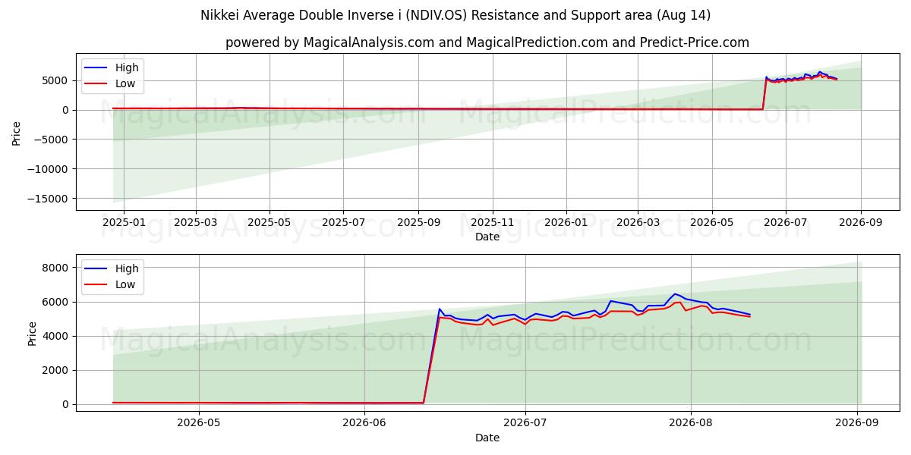
Task: Click the '2026-05' date label on top chart
Action: click(712, 222)
